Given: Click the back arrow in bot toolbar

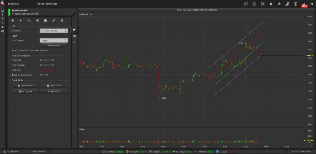Looking at the screenshot, I should (x=13, y=21).
